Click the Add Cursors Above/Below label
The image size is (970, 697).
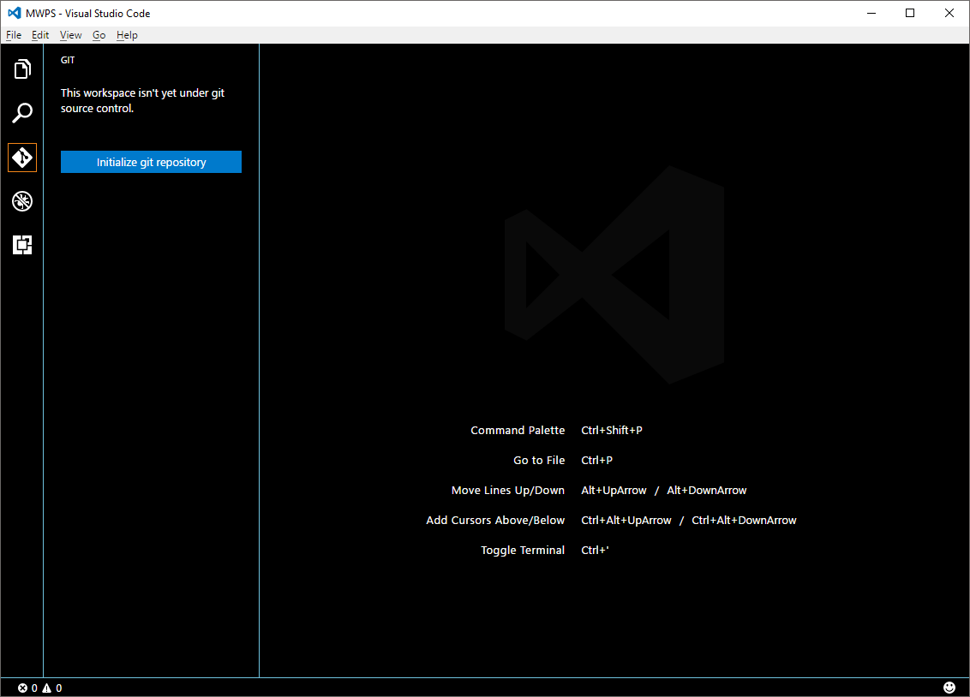[495, 521]
